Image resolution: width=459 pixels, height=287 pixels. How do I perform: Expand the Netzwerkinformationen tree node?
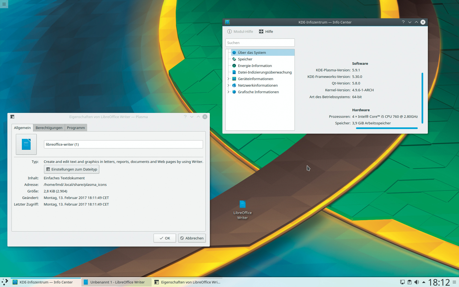click(x=228, y=85)
